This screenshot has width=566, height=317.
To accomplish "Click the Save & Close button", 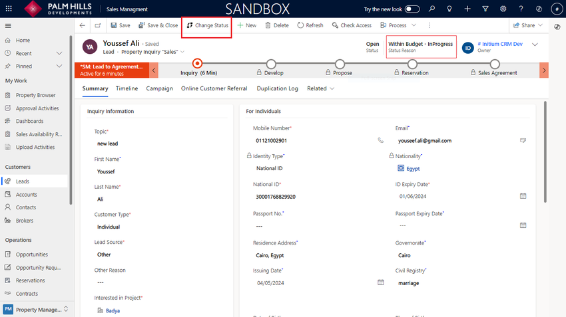I will point(158,25).
